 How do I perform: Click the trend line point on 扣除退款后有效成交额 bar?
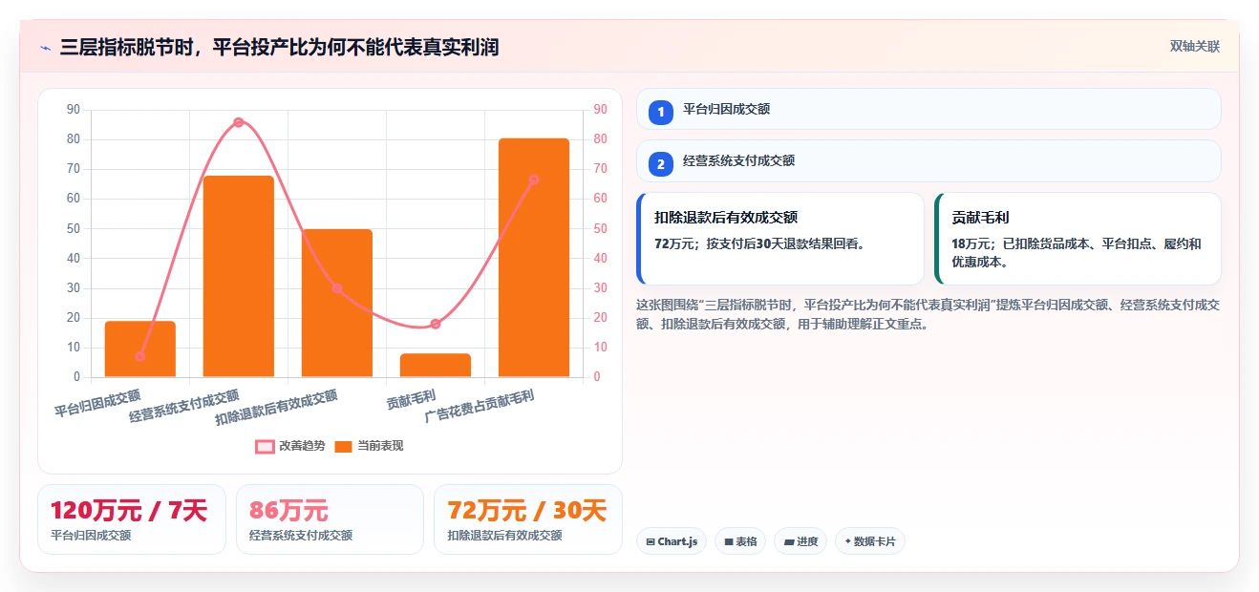pyautogui.click(x=337, y=288)
